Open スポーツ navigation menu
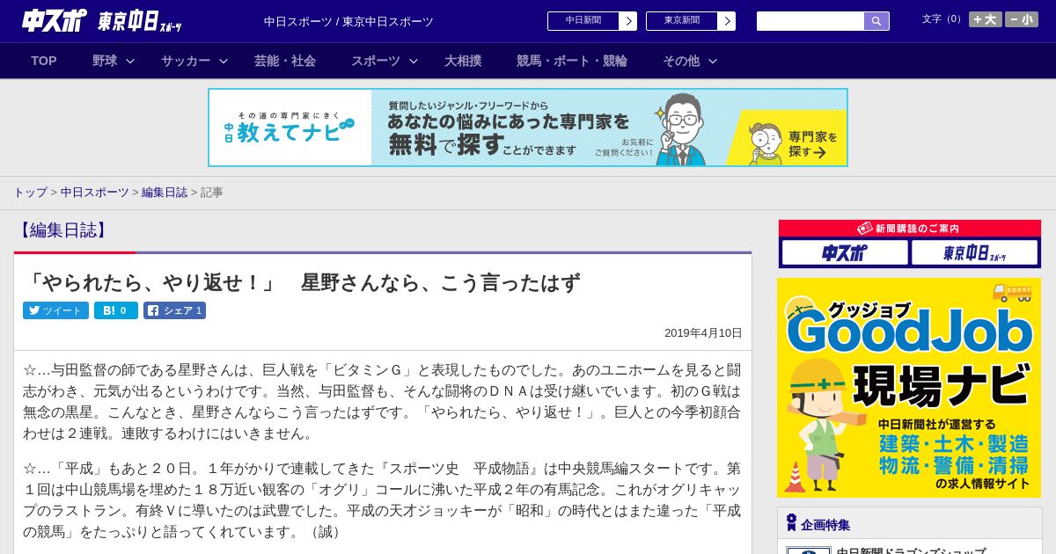Screen dimensions: 1056x554 coord(376,61)
